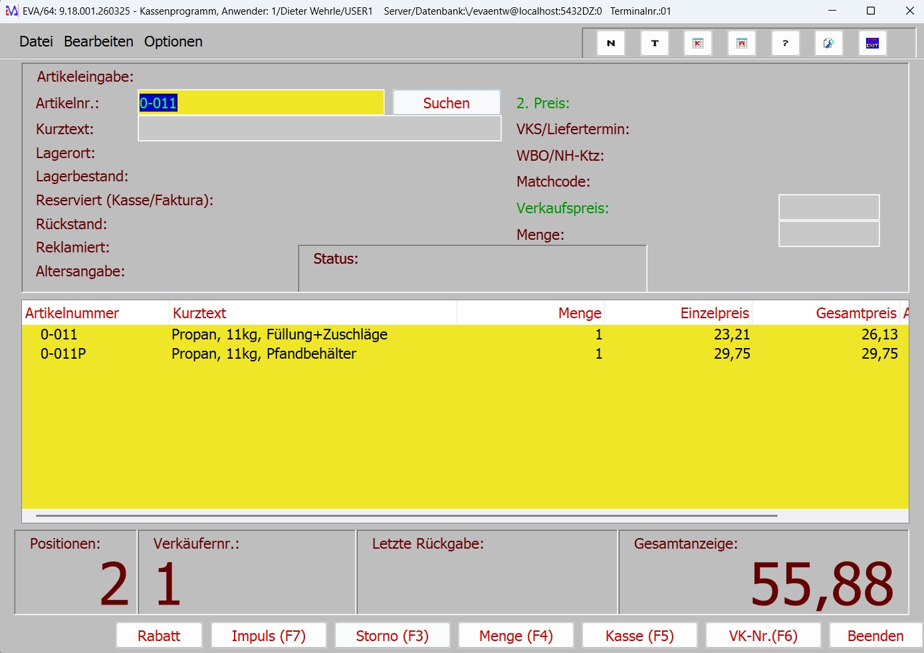Select the 0-011P Pfandbehälter row
Image resolution: width=924 pixels, height=653 pixels.
pos(263,354)
